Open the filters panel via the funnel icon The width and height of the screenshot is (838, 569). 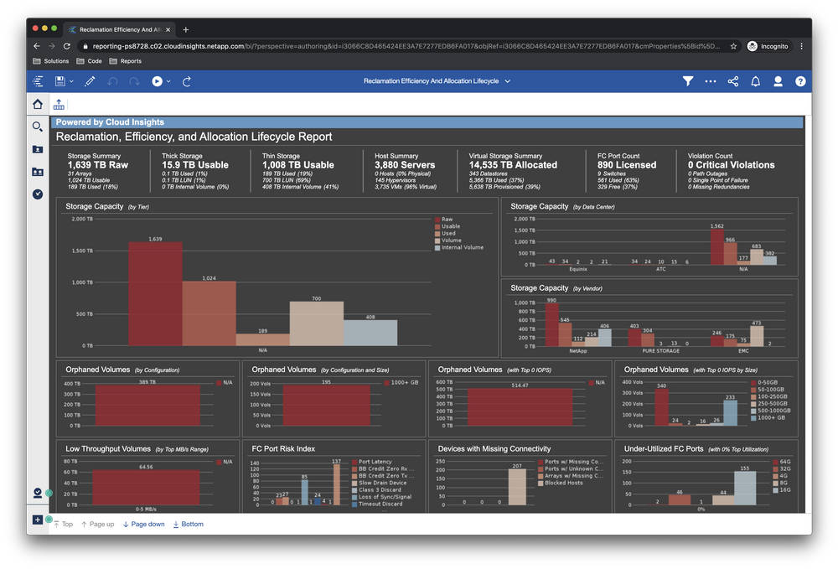688,81
